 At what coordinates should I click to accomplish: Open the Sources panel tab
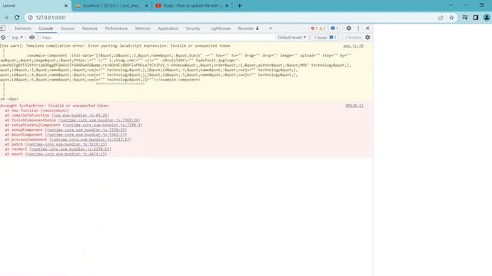(x=68, y=28)
